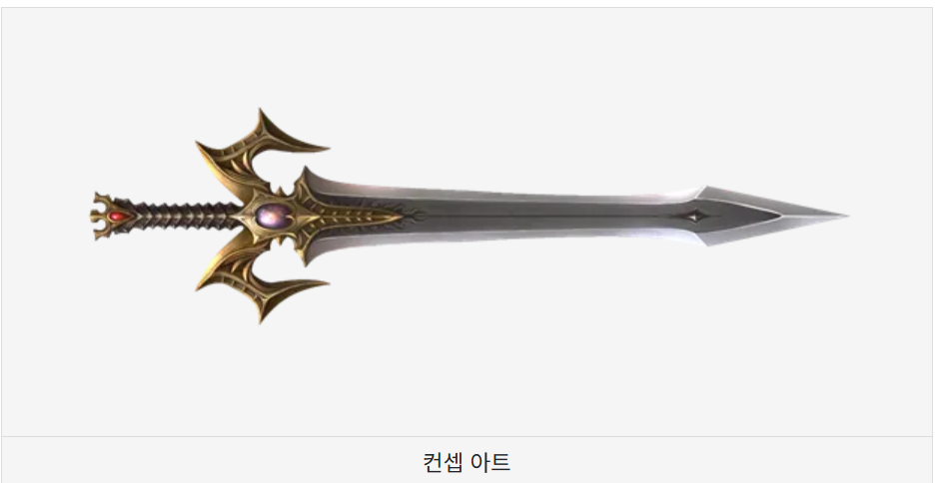Click the red jewel on the sword pommel
Screen dimensions: 936x483
pyautogui.click(x=117, y=217)
